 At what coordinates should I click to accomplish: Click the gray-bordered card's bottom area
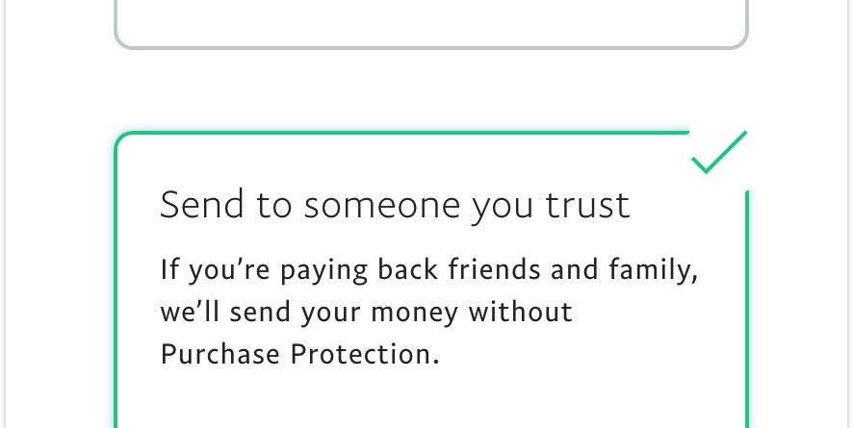(x=430, y=34)
